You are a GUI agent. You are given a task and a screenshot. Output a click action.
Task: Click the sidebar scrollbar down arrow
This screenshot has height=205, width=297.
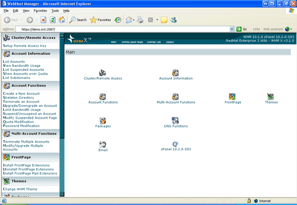[62, 194]
